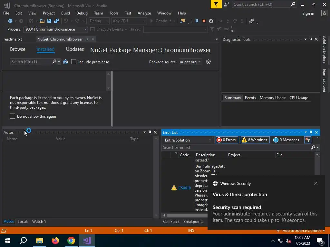Viewport: 330px width, 247px height.
Task: Stop debugging with the orange square
Action: pyautogui.click(x=204, y=21)
